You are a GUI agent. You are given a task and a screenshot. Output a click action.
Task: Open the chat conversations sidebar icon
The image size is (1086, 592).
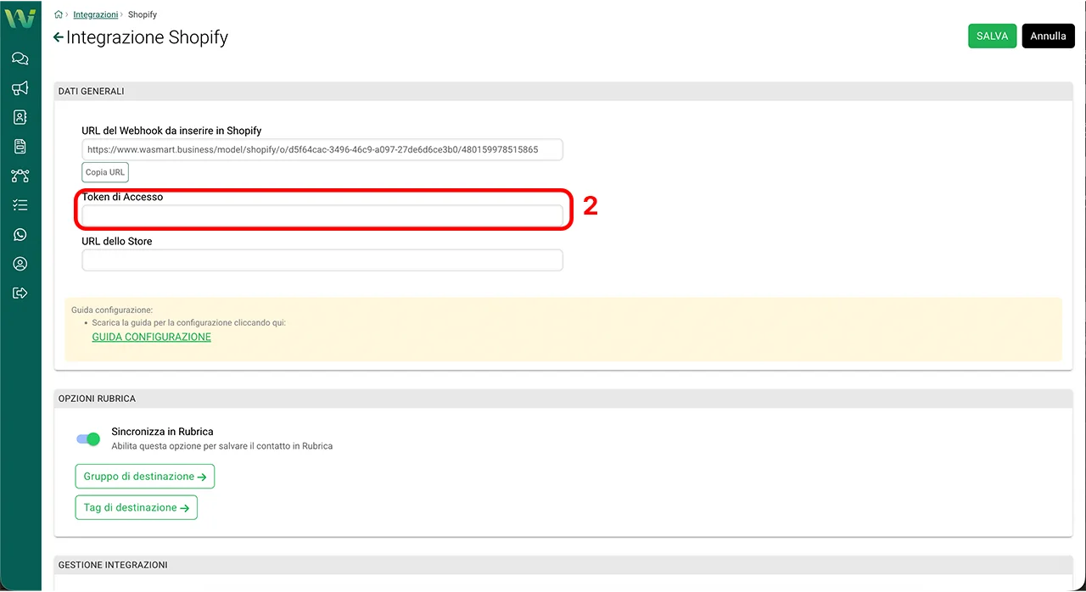click(20, 59)
